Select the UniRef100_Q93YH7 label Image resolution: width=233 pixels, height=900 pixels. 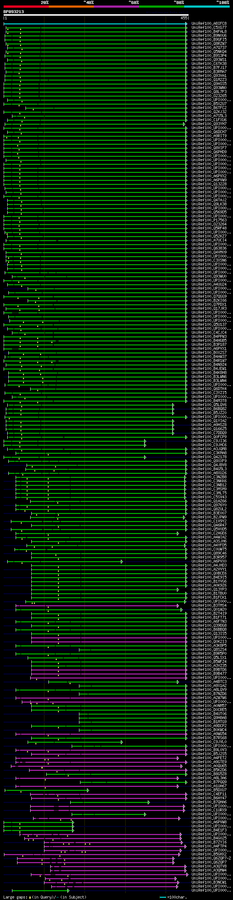(209, 124)
